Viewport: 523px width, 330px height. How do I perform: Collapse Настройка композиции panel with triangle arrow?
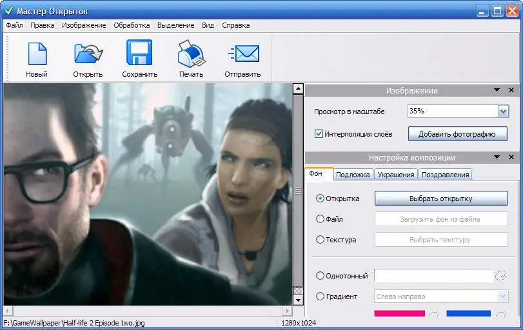[x=497, y=157]
